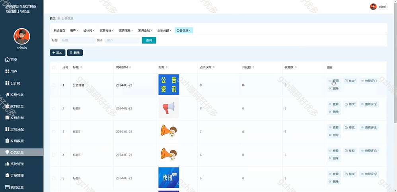Click 修改 in the 公告信息 row

tap(350, 81)
